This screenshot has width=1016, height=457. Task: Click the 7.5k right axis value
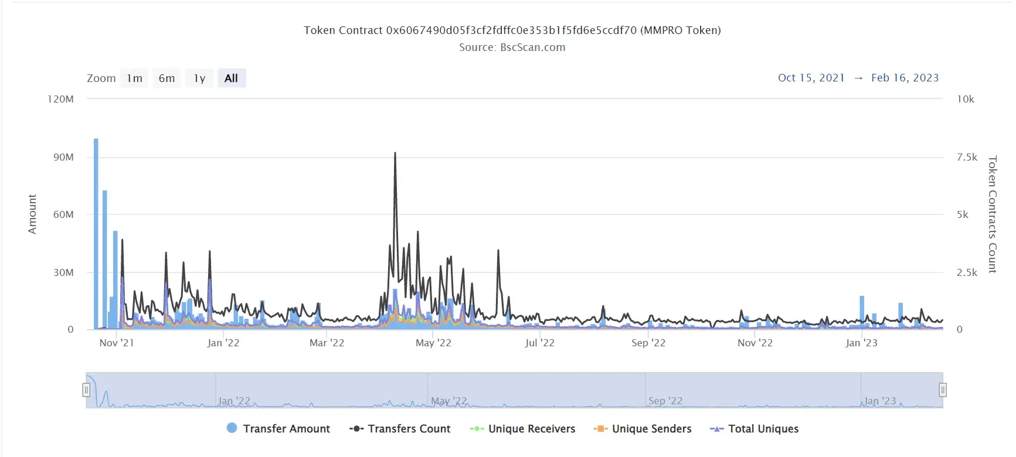coord(967,157)
